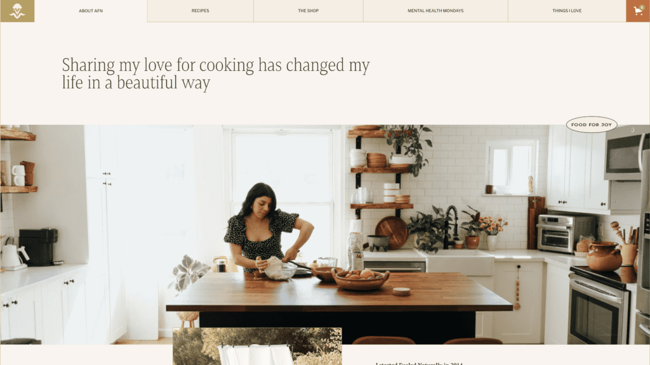The height and width of the screenshot is (365, 650).
Task: Open the shopping cart icon
Action: [637, 11]
